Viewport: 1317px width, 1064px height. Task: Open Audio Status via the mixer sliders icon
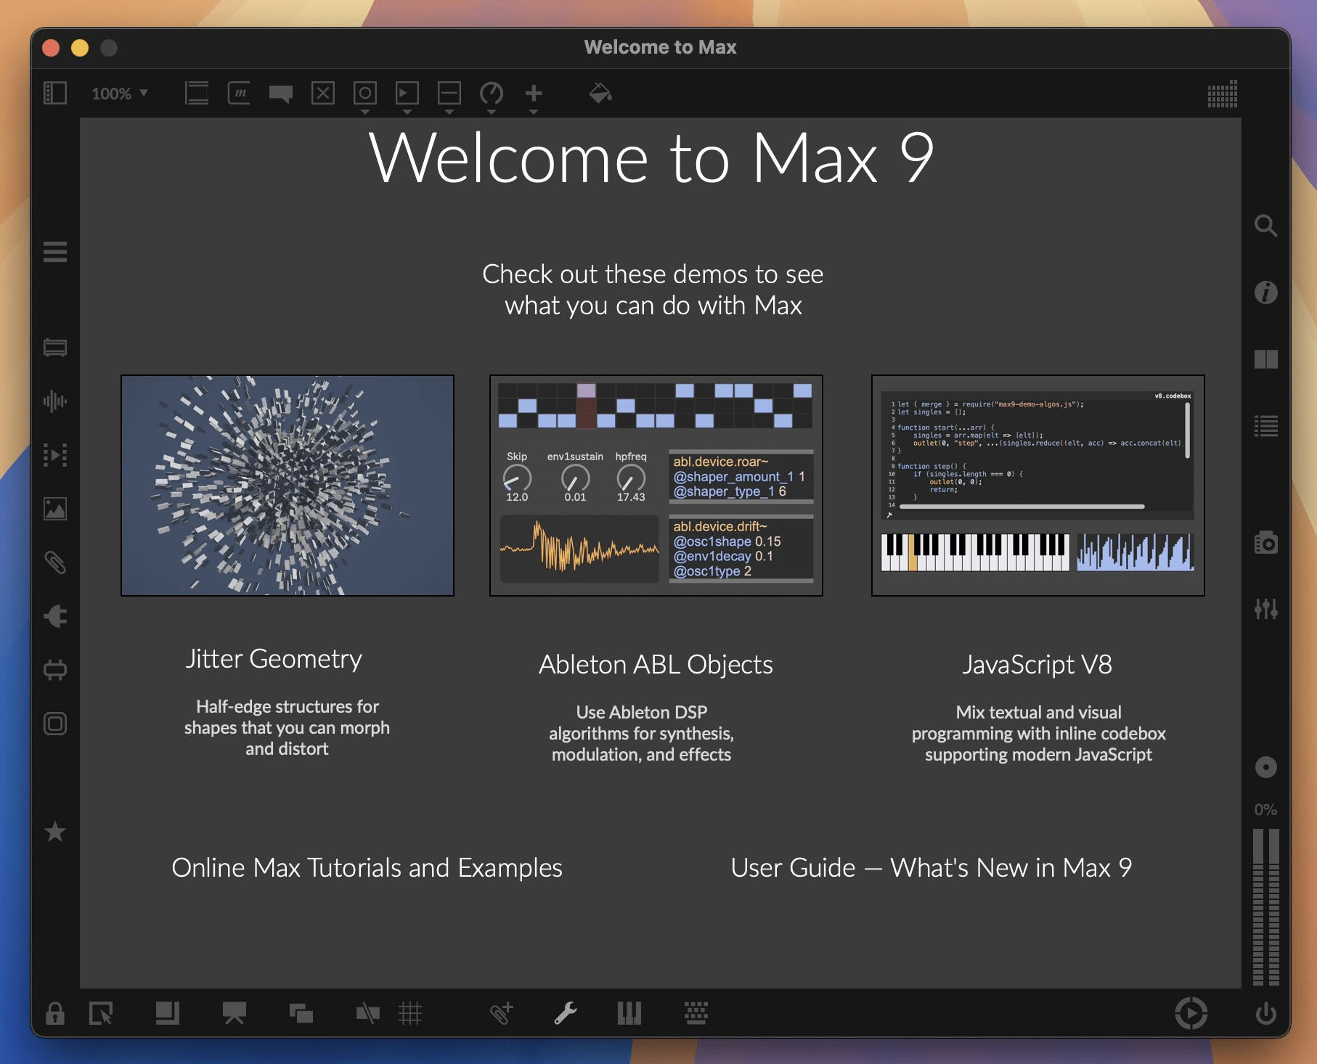click(x=1267, y=609)
